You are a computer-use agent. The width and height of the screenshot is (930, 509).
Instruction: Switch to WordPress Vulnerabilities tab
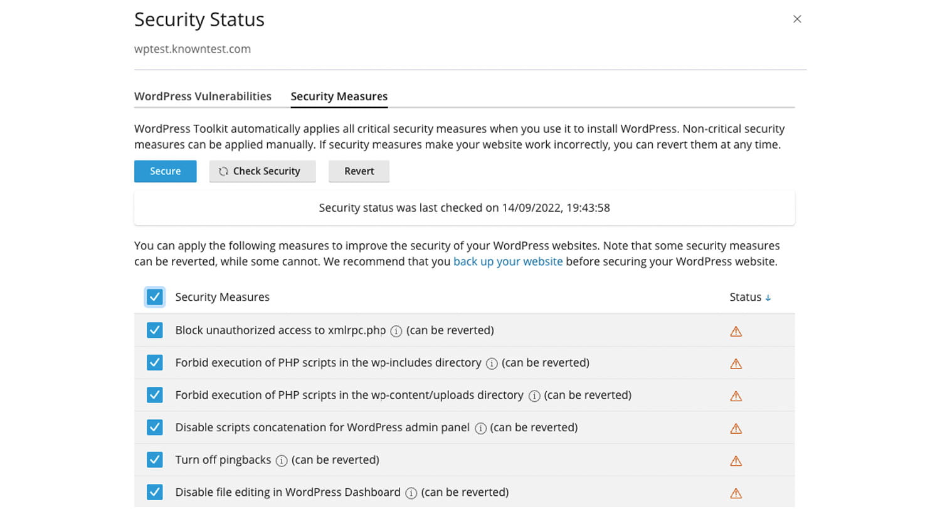click(x=203, y=97)
